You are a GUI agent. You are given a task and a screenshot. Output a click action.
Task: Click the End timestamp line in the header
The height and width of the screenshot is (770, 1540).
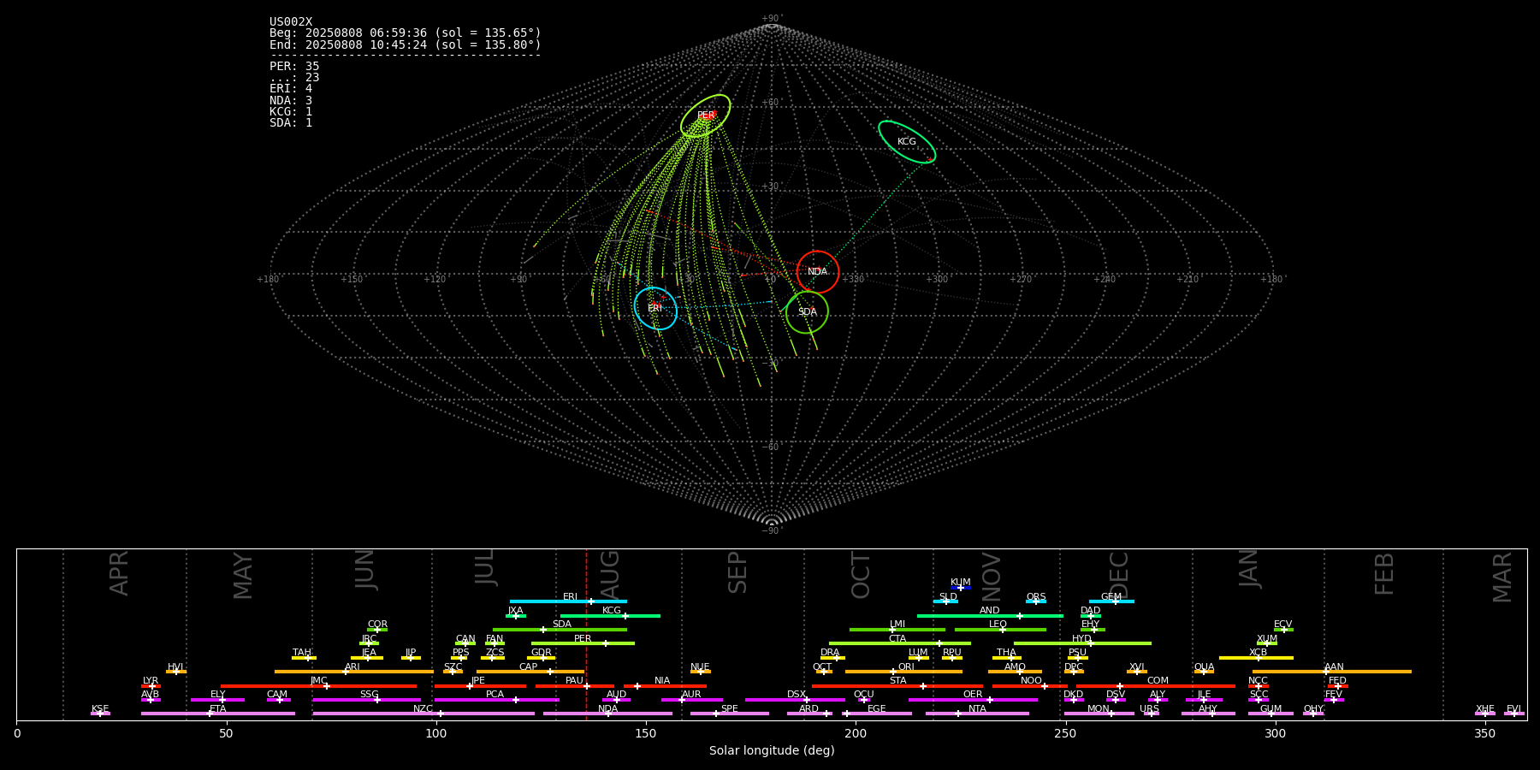[406, 44]
